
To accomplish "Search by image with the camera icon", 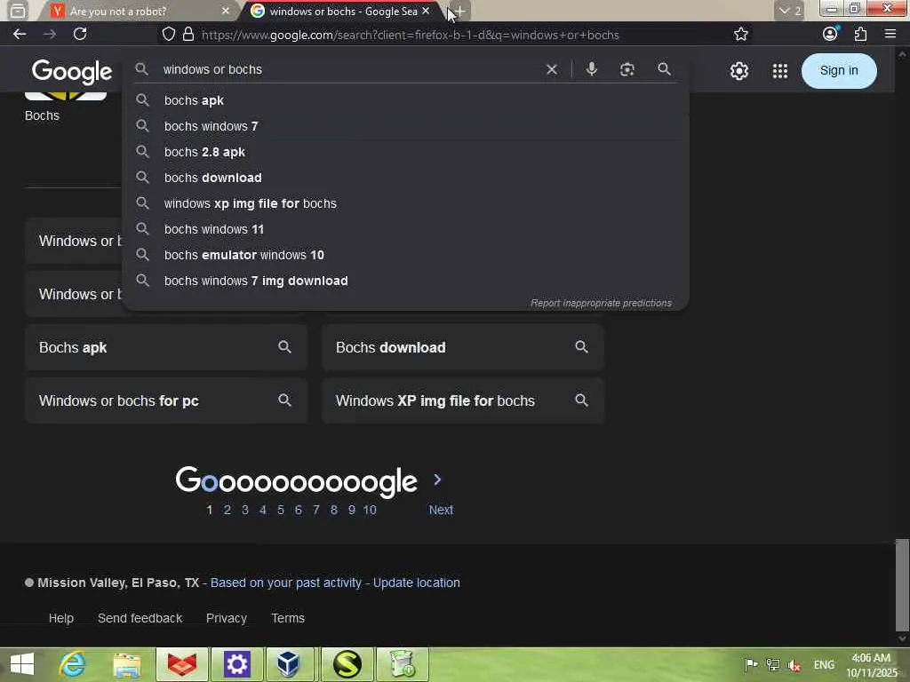I will pyautogui.click(x=627, y=69).
